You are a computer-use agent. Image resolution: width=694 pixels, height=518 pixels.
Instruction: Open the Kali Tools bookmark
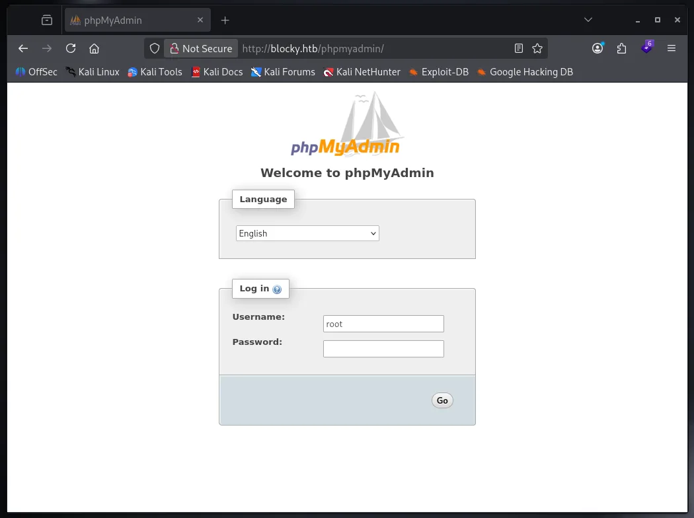coord(155,72)
